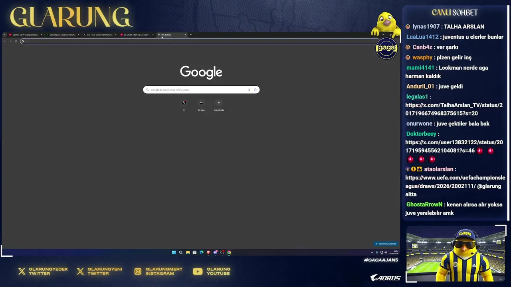Image resolution: width=511 pixels, height=287 pixels.
Task: Close the EVERY Ademola Lookman tab
Action: pos(153,35)
